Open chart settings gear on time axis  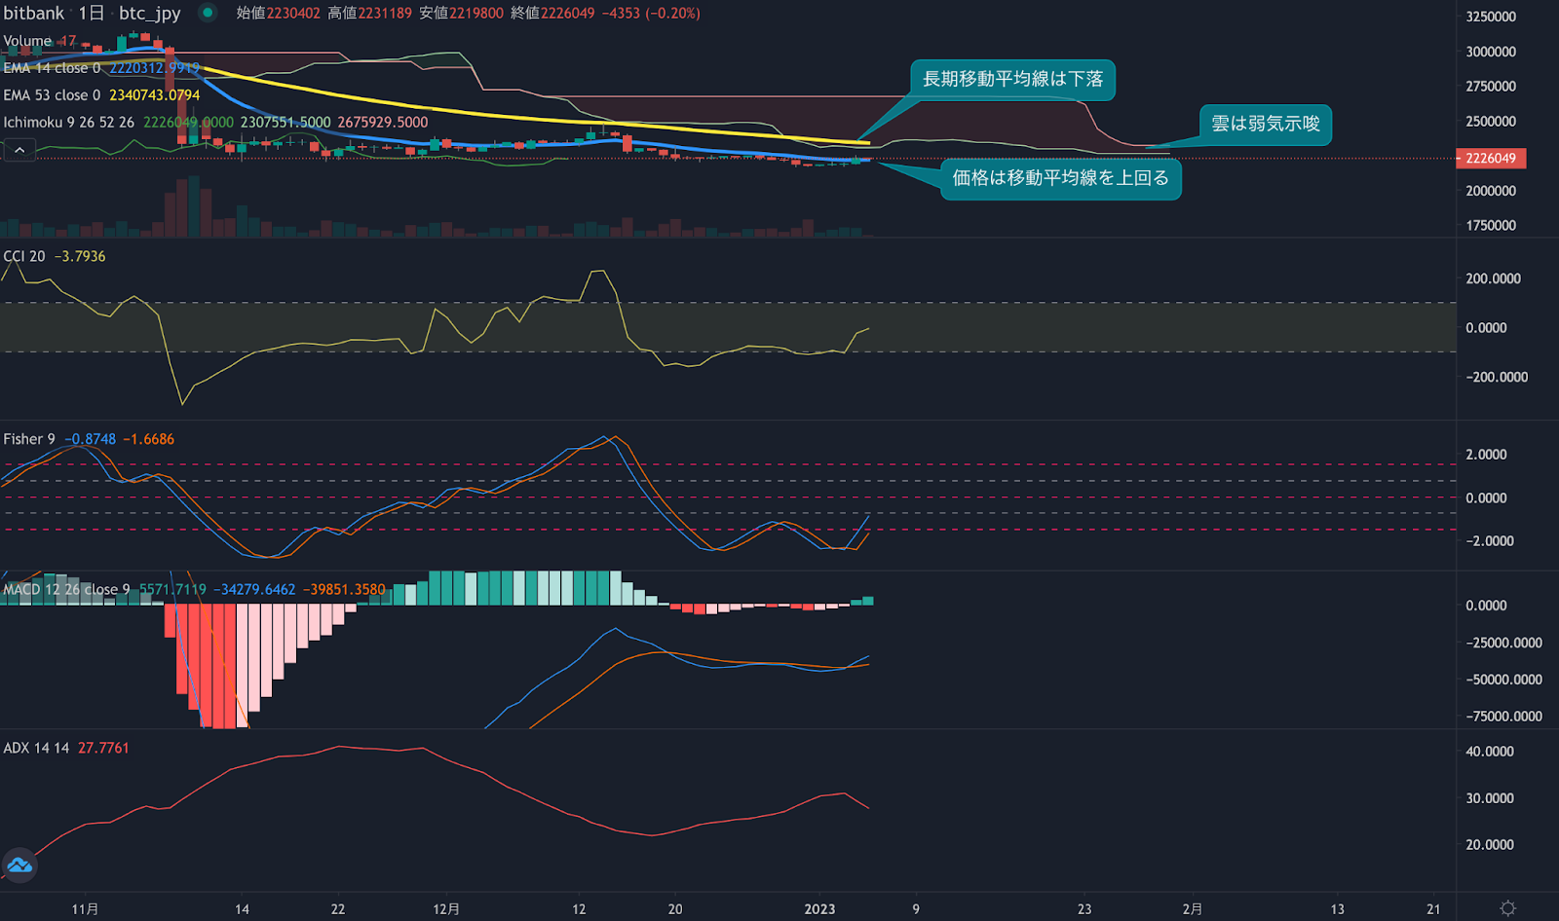[x=1507, y=908]
